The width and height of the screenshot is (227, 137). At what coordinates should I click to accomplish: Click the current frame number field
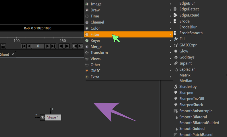coord(38,46)
